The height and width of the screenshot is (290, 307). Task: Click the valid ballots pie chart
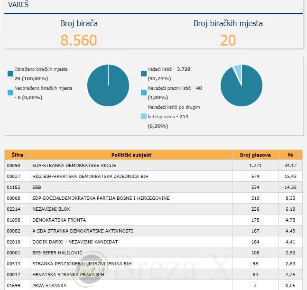click(x=242, y=85)
